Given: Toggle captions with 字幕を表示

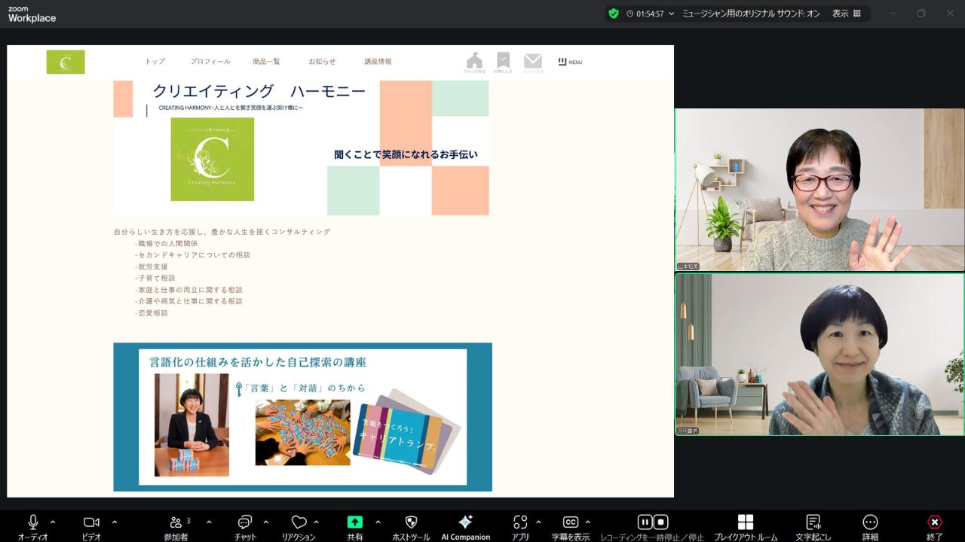Looking at the screenshot, I should (x=570, y=522).
